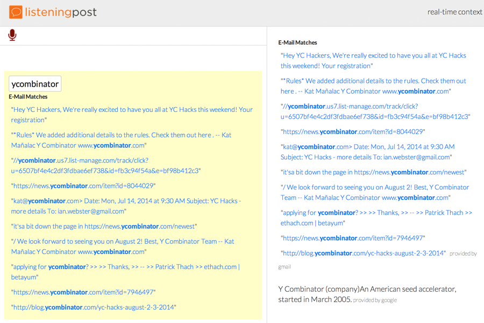
Task: Open the listeningpost brand name link
Action: point(61,12)
